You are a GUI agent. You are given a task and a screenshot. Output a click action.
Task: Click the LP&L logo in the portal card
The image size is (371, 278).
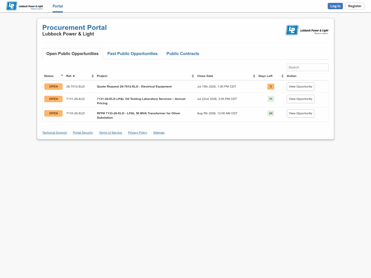pyautogui.click(x=307, y=30)
